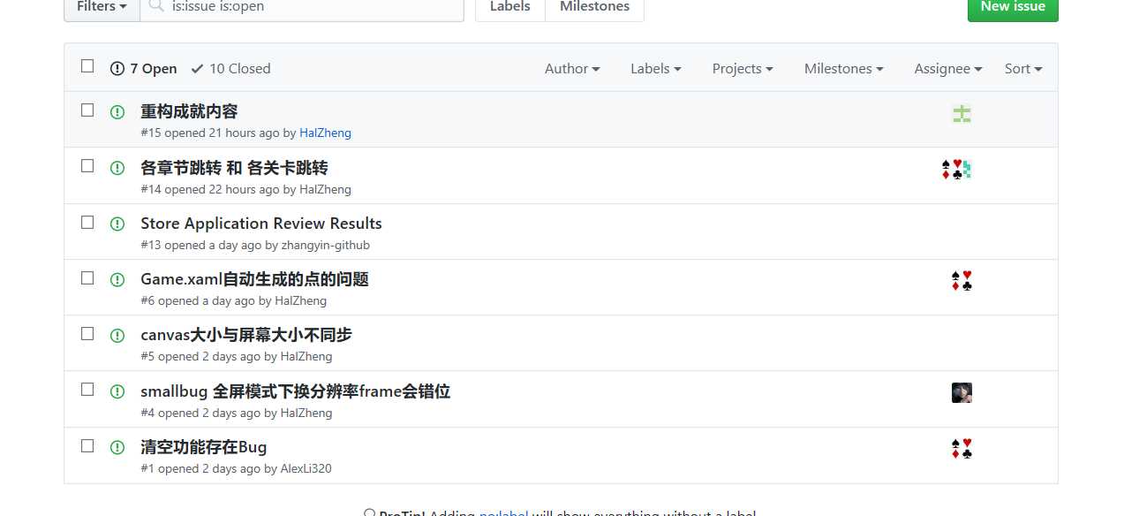Open issue canvas大小与屏幕大小不同步

[x=246, y=335]
